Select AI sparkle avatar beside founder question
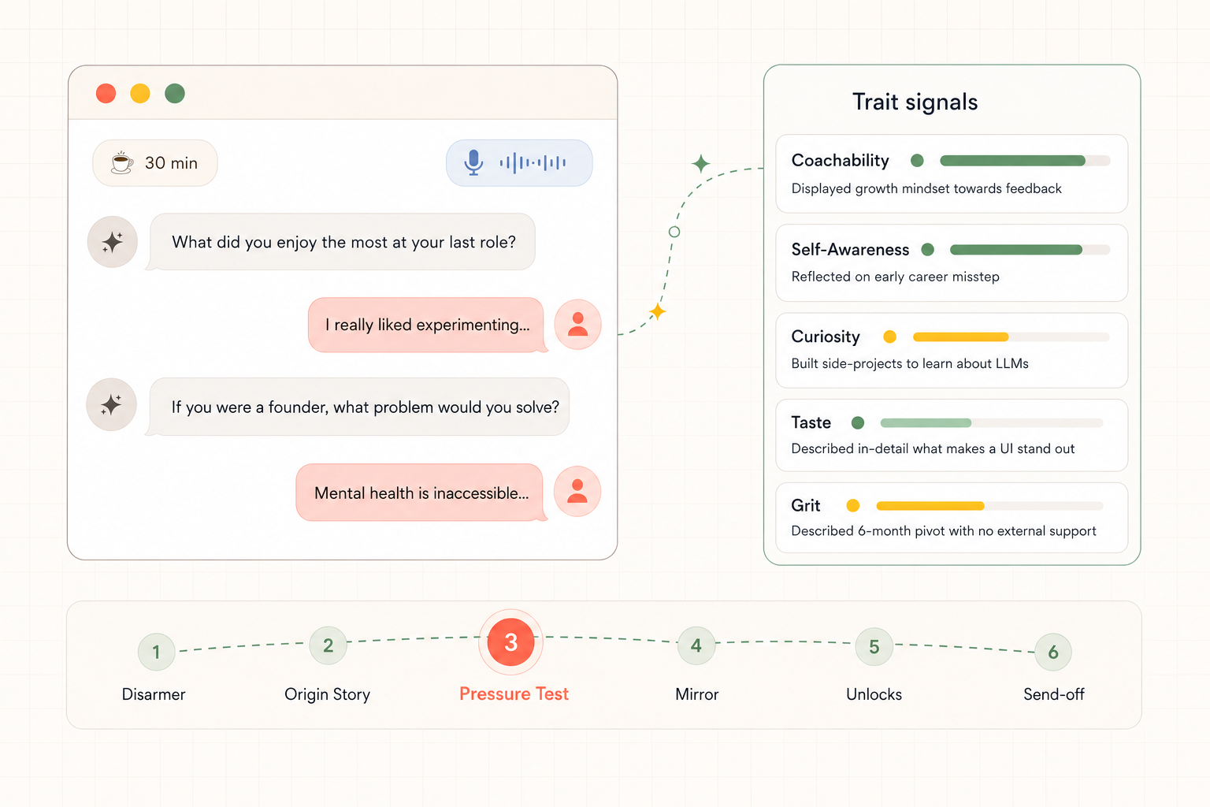1210x807 pixels. tap(111, 404)
